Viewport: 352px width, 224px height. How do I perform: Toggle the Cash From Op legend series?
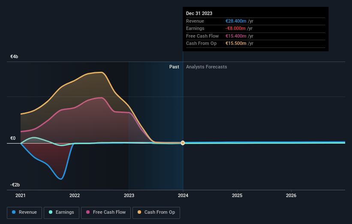pyautogui.click(x=156, y=212)
